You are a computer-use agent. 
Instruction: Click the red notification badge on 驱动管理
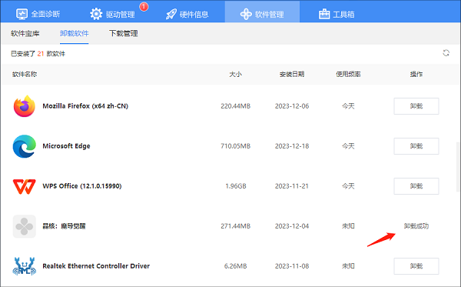(x=144, y=6)
